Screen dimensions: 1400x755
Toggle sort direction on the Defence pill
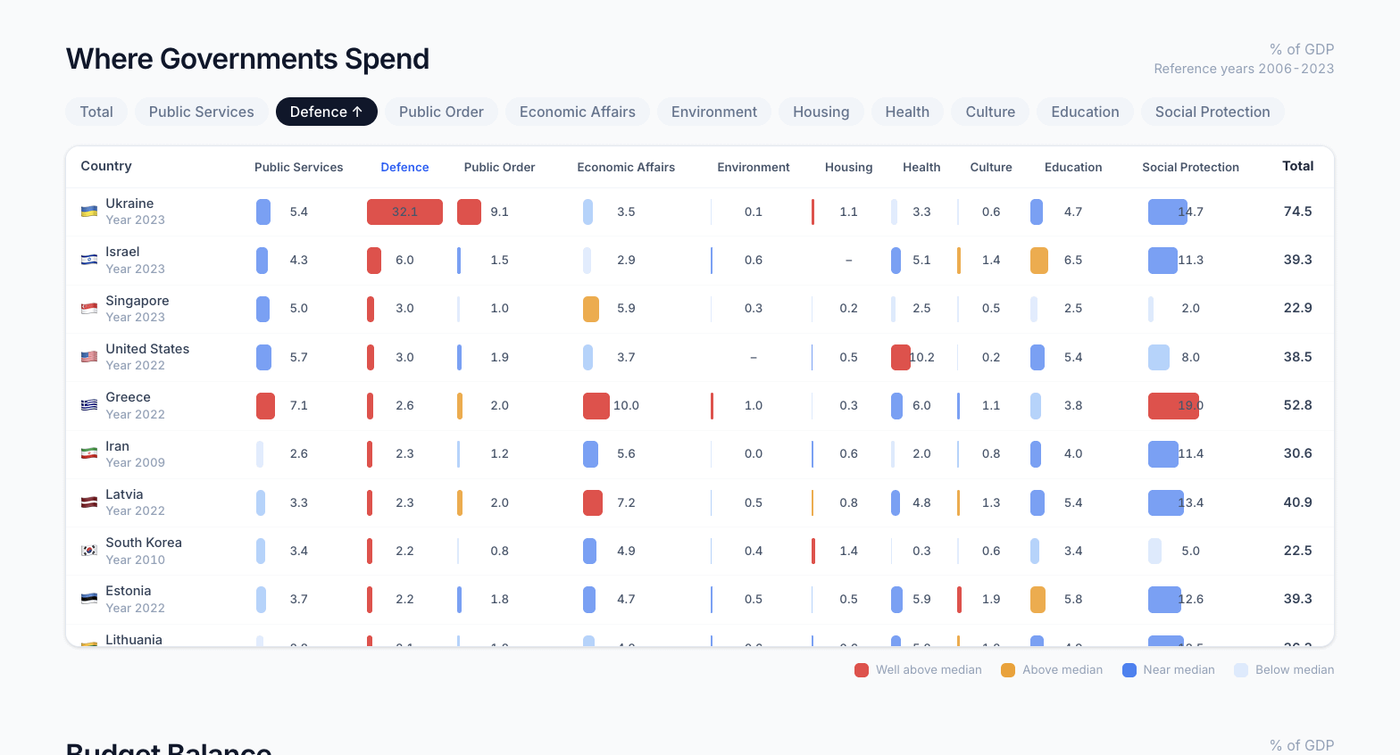(326, 112)
